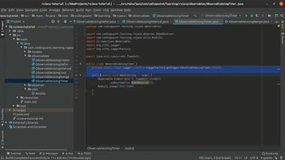This screenshot has height=160, width=285.
Task: Switch to ObservableUsingDefer.java tab
Action: [x=96, y=22]
